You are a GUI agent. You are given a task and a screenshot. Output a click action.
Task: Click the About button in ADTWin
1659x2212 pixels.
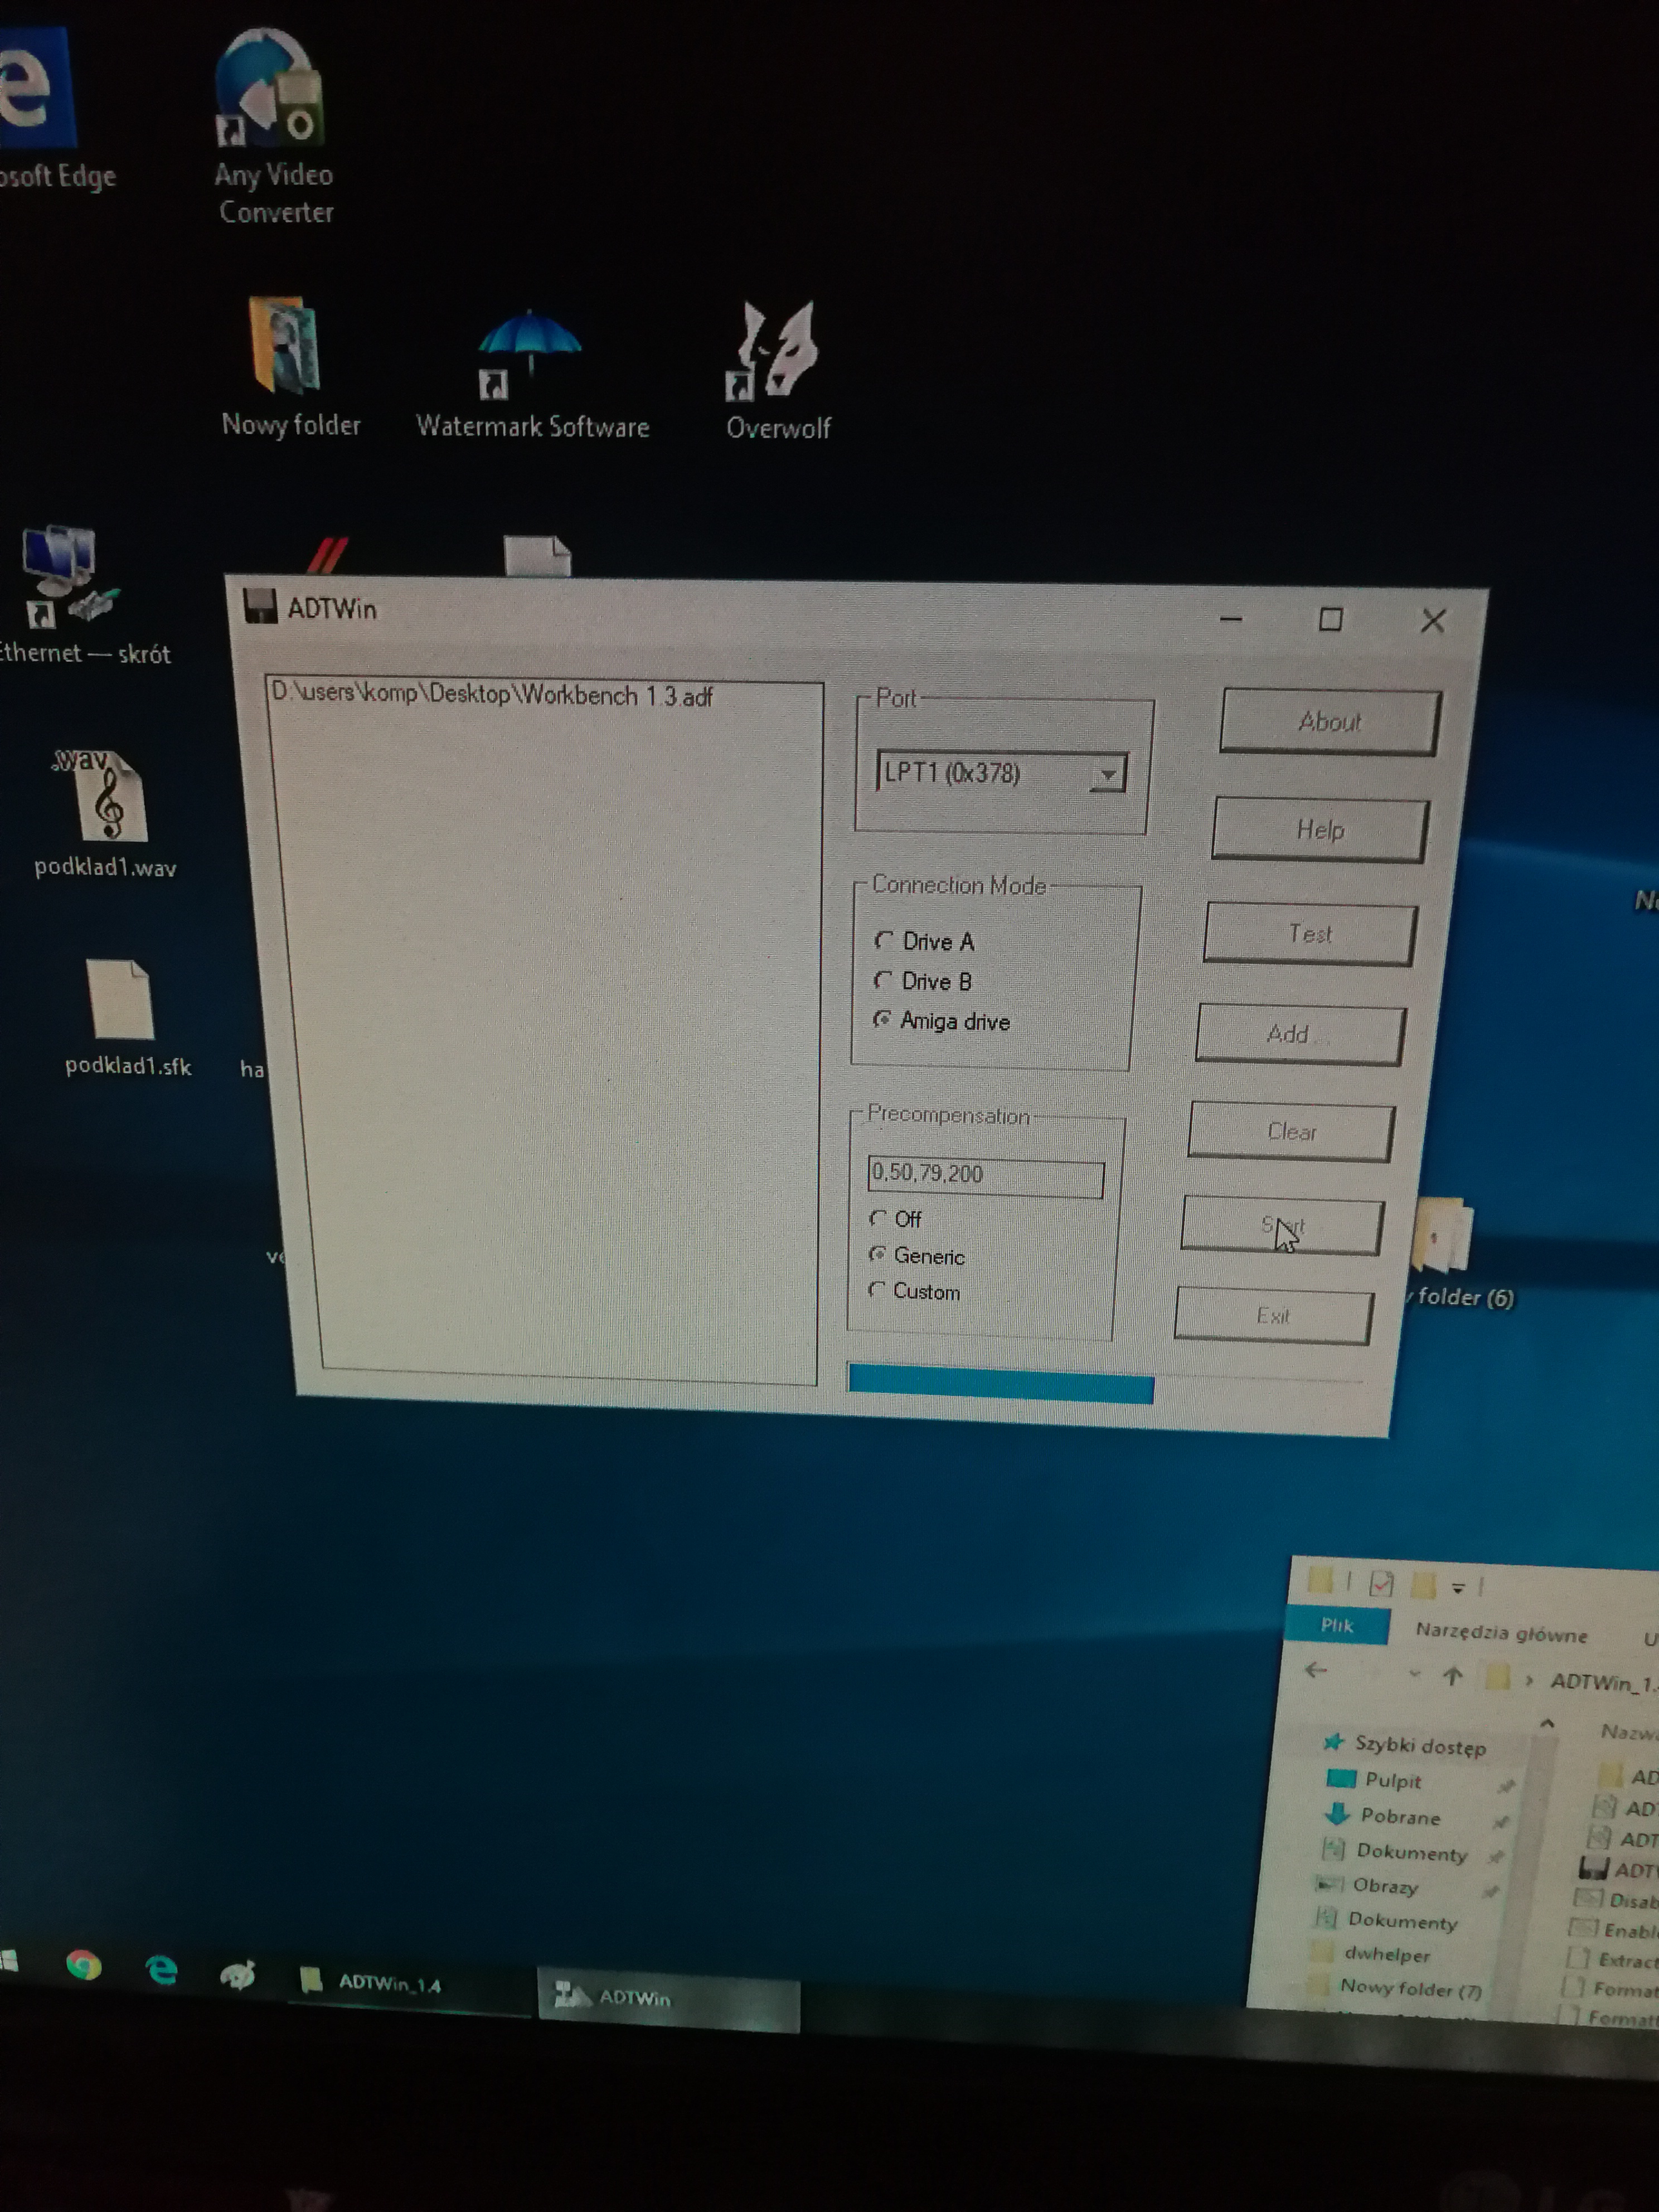pyautogui.click(x=1330, y=721)
